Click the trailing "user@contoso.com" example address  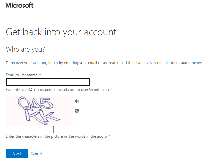[97, 90]
